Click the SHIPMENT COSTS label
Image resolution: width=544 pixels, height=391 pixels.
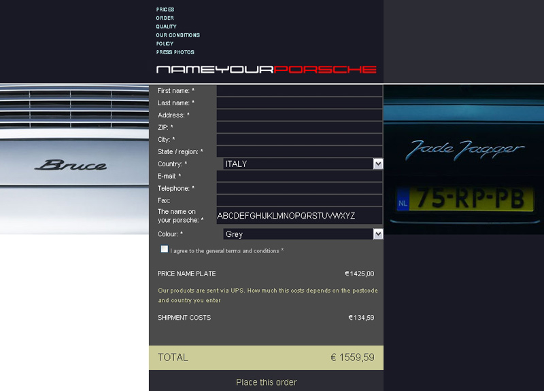(x=184, y=318)
